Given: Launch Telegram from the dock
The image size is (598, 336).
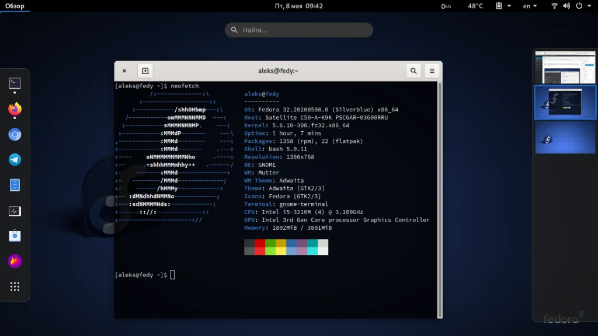Looking at the screenshot, I should pos(15,160).
